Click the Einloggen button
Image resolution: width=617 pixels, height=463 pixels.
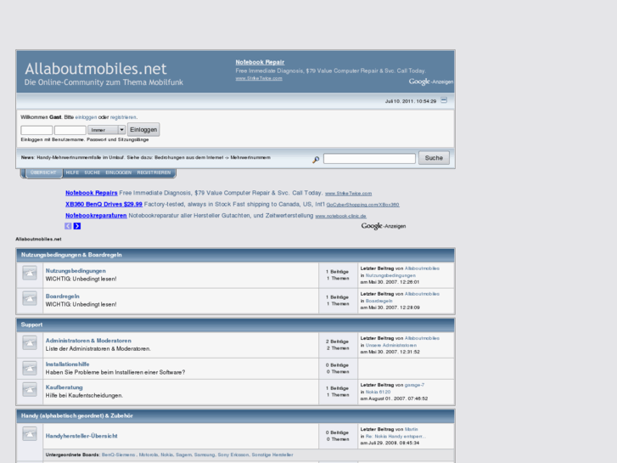[143, 130]
